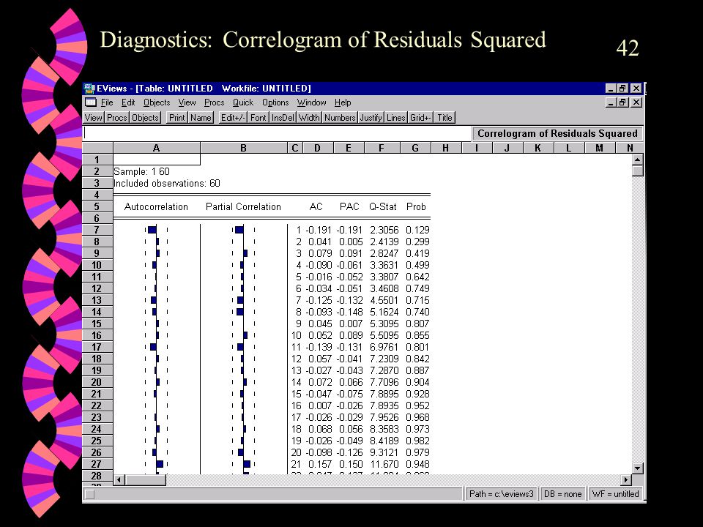Restore the inner table window
Screen dimensions: 703x527
tap(622, 102)
